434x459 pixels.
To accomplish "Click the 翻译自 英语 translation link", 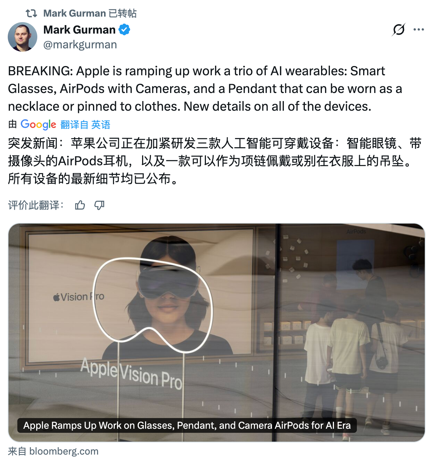I will pos(85,125).
